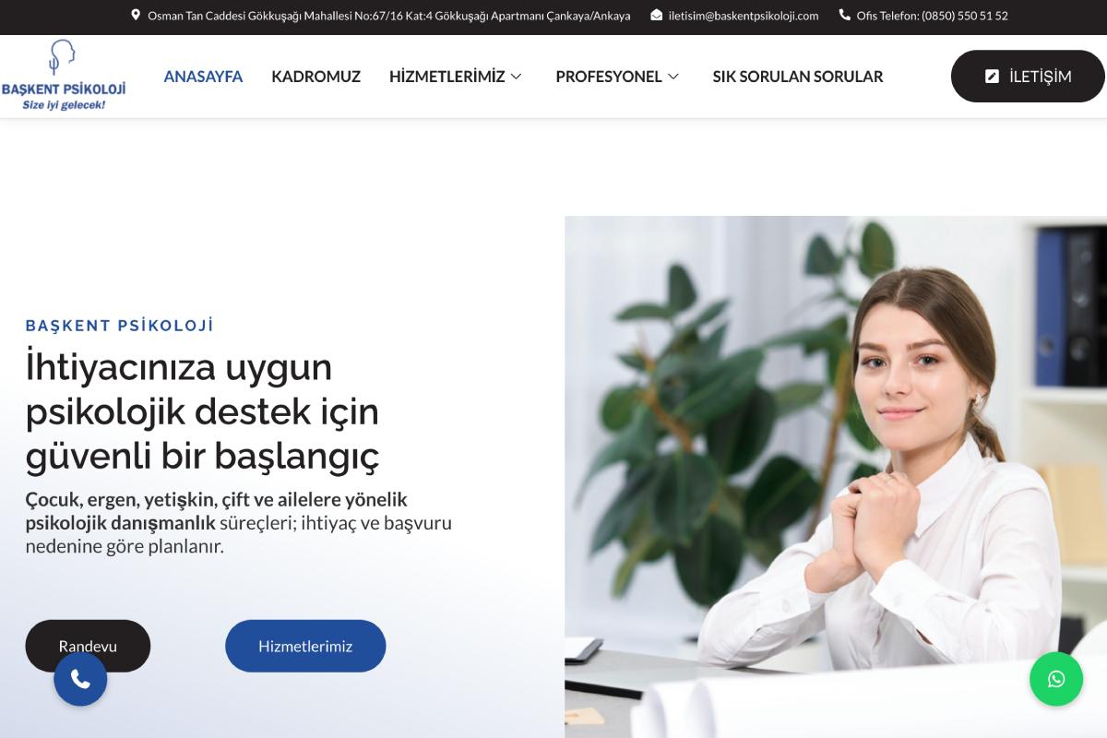Go to ANASAYFA menu item
This screenshot has height=738, width=1107.
[x=203, y=77]
